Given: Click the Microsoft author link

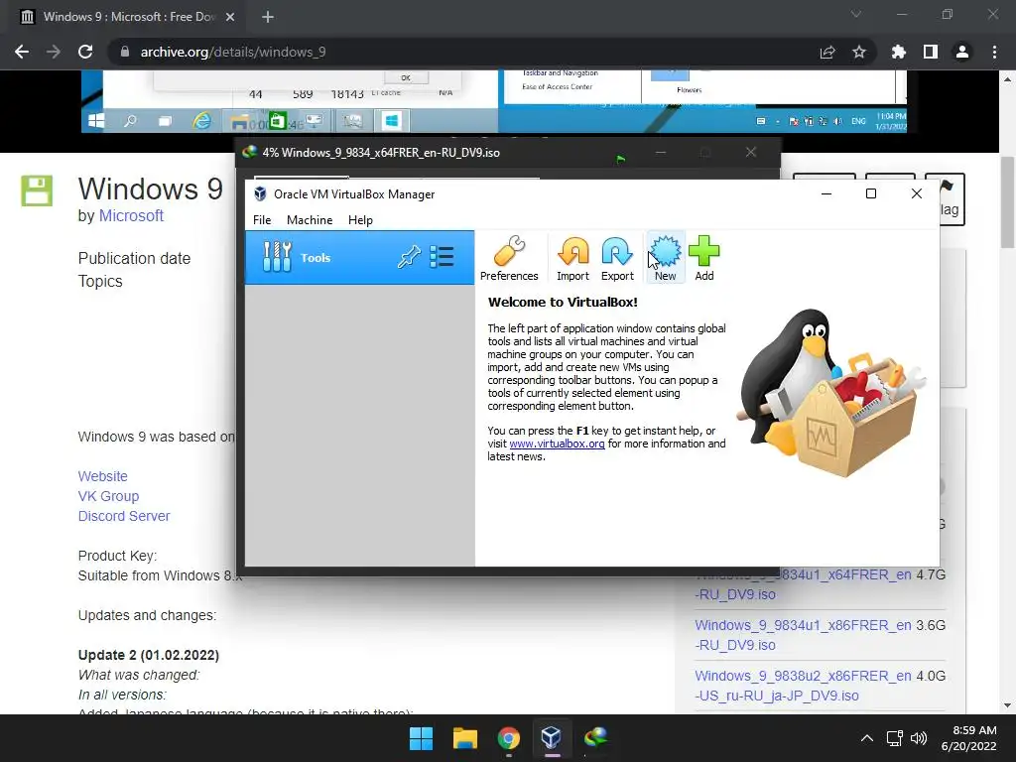Looking at the screenshot, I should coord(131,215).
